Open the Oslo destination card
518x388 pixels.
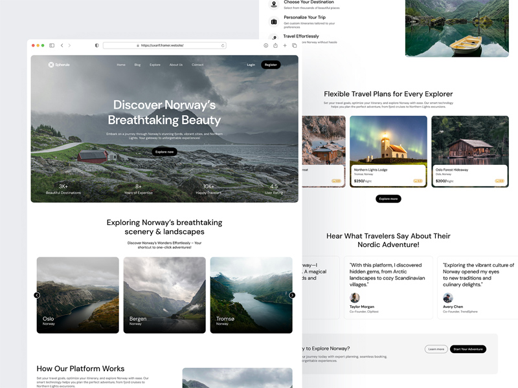78,296
